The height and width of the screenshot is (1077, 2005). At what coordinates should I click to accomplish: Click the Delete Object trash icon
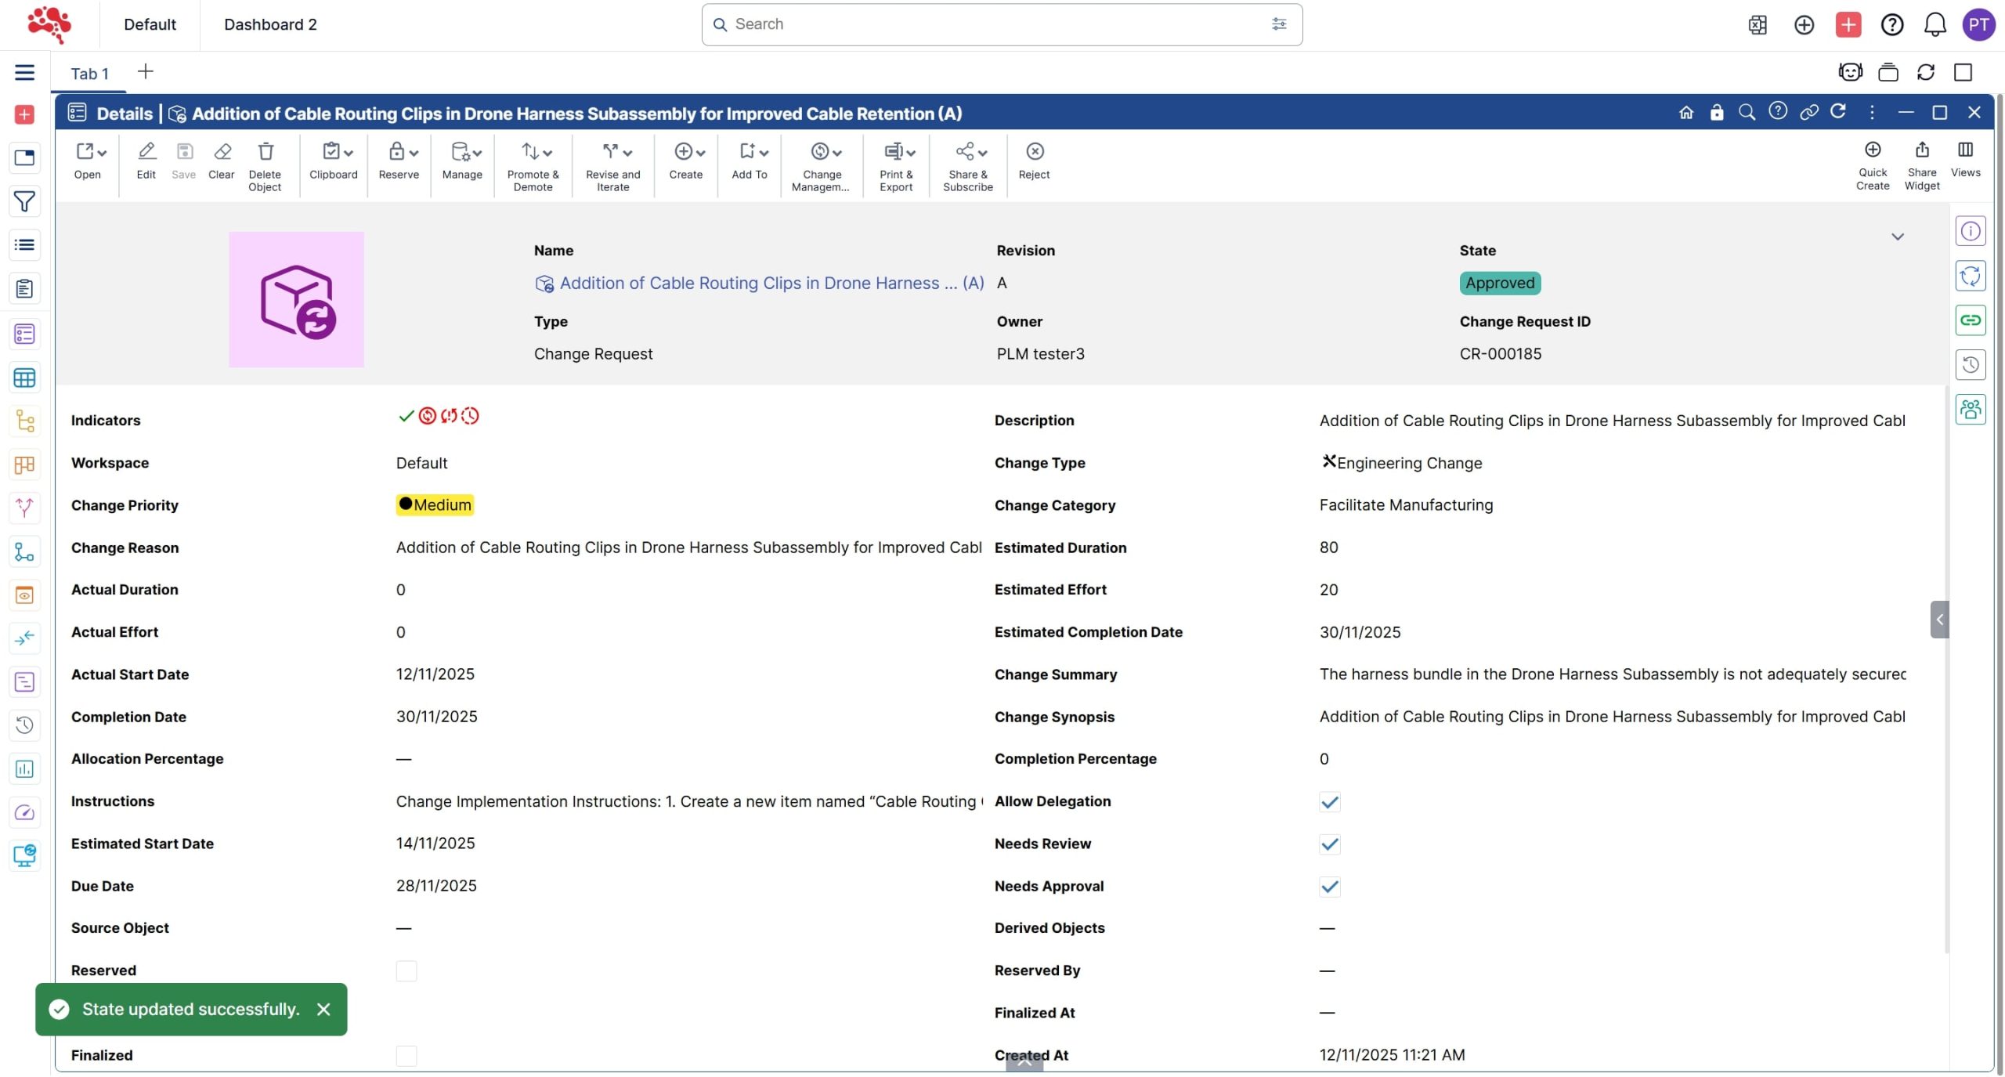tap(265, 152)
